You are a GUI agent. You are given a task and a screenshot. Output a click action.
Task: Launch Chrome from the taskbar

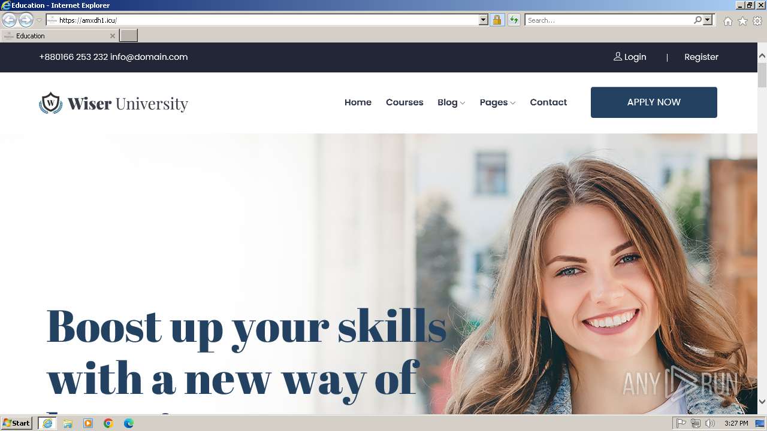[108, 423]
